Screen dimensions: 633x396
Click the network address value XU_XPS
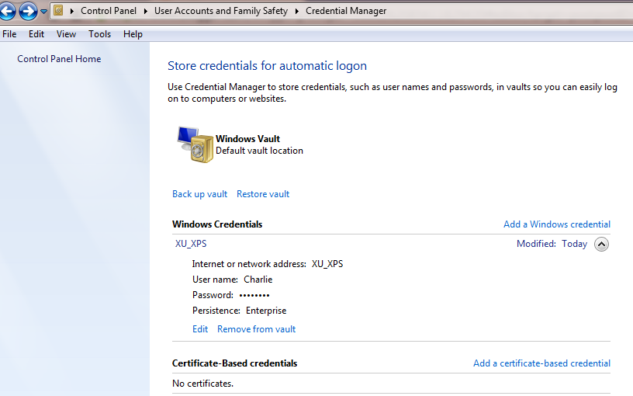coord(327,264)
